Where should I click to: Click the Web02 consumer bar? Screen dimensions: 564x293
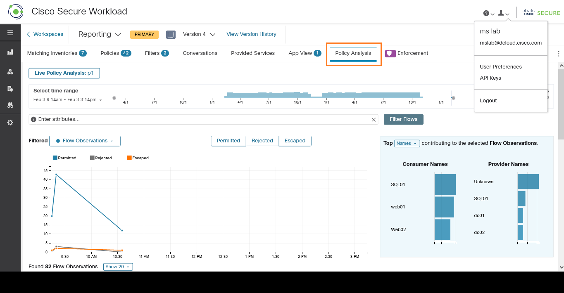tap(442, 229)
